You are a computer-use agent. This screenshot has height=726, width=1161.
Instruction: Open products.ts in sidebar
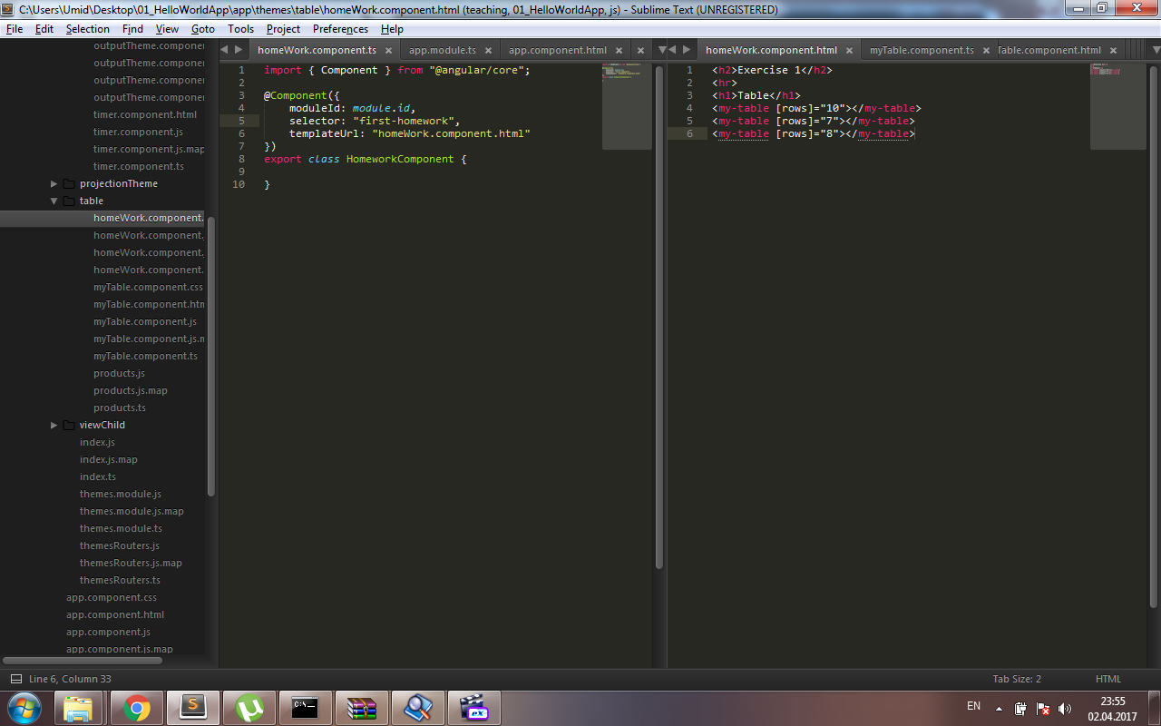[120, 407]
